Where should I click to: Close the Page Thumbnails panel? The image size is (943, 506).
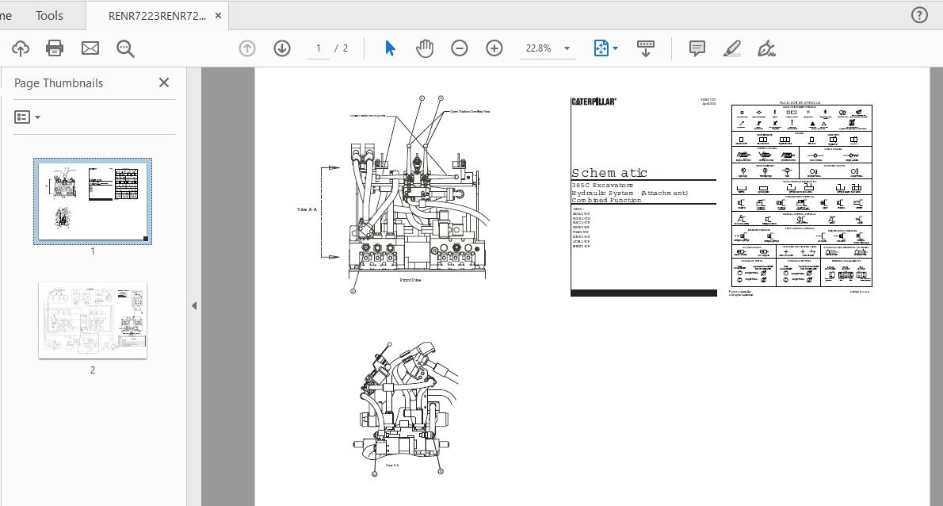pos(164,82)
